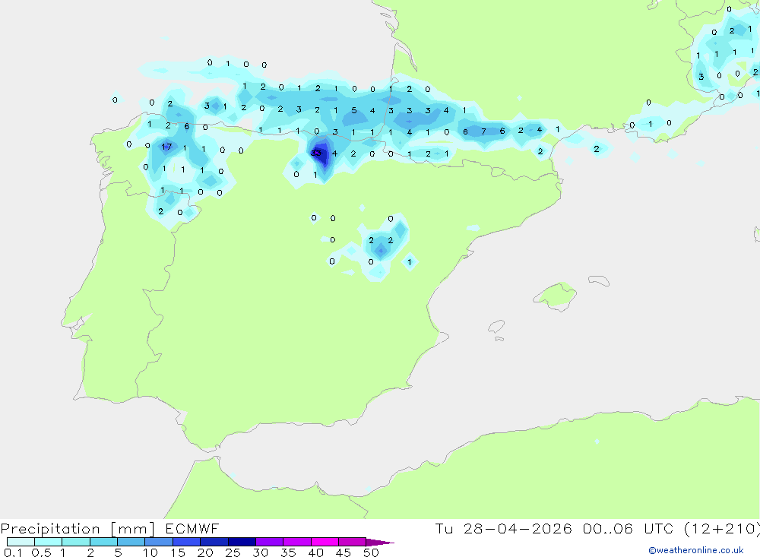Click the date 'Tu 28-04-2026'
Image resolution: width=760 pixels, height=557 pixels.
pyautogui.click(x=503, y=528)
